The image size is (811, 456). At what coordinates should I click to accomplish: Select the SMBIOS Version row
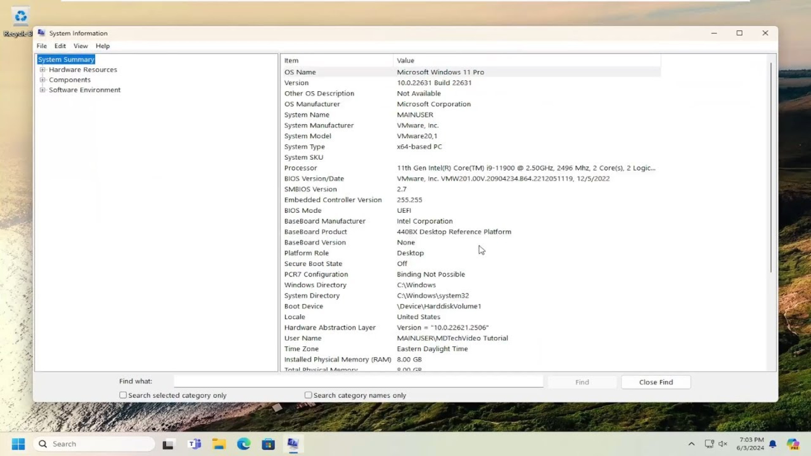point(471,189)
